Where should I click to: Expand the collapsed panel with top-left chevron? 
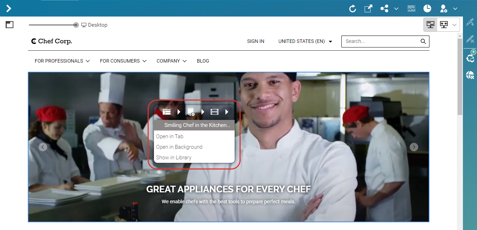pyautogui.click(x=9, y=8)
